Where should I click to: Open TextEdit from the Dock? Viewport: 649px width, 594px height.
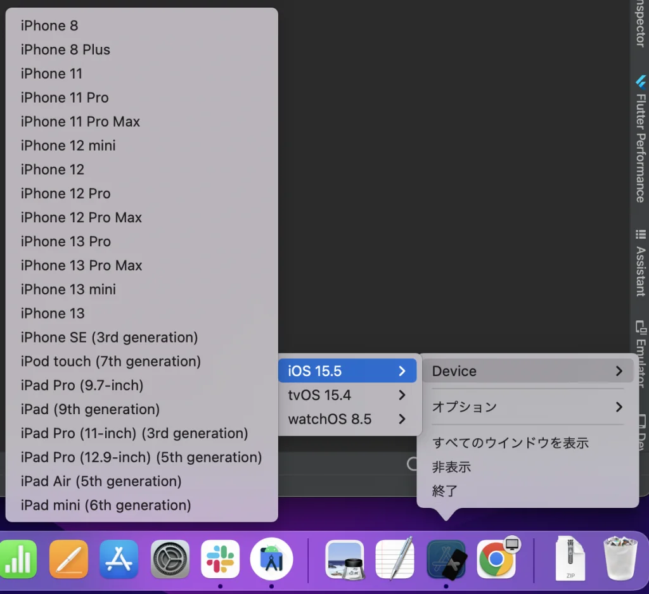coord(395,558)
